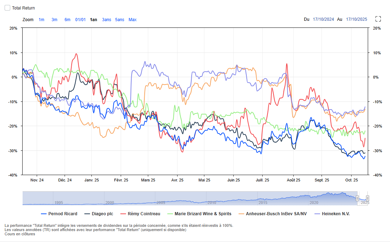Set zoom to 5ans
390x242 pixels.
pos(120,20)
